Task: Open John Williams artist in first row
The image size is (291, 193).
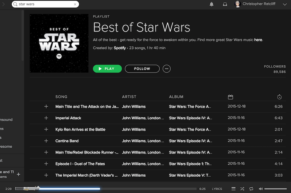Action: point(133,107)
